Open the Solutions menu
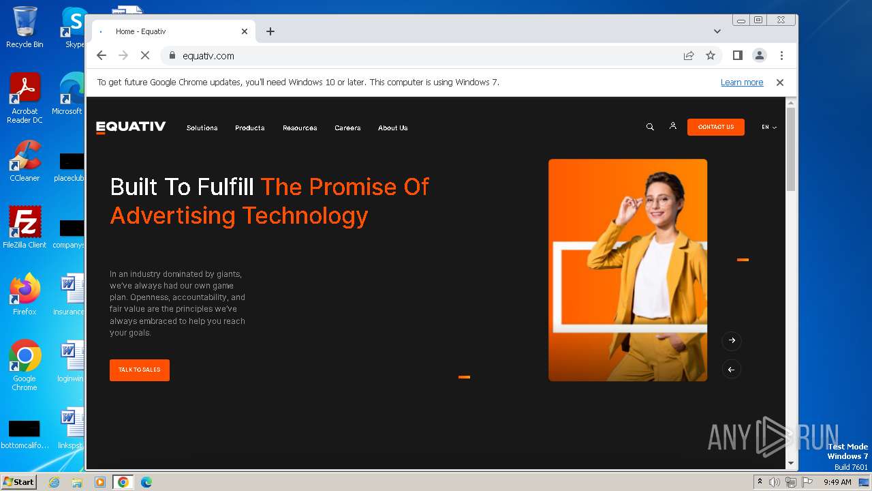 (x=202, y=128)
